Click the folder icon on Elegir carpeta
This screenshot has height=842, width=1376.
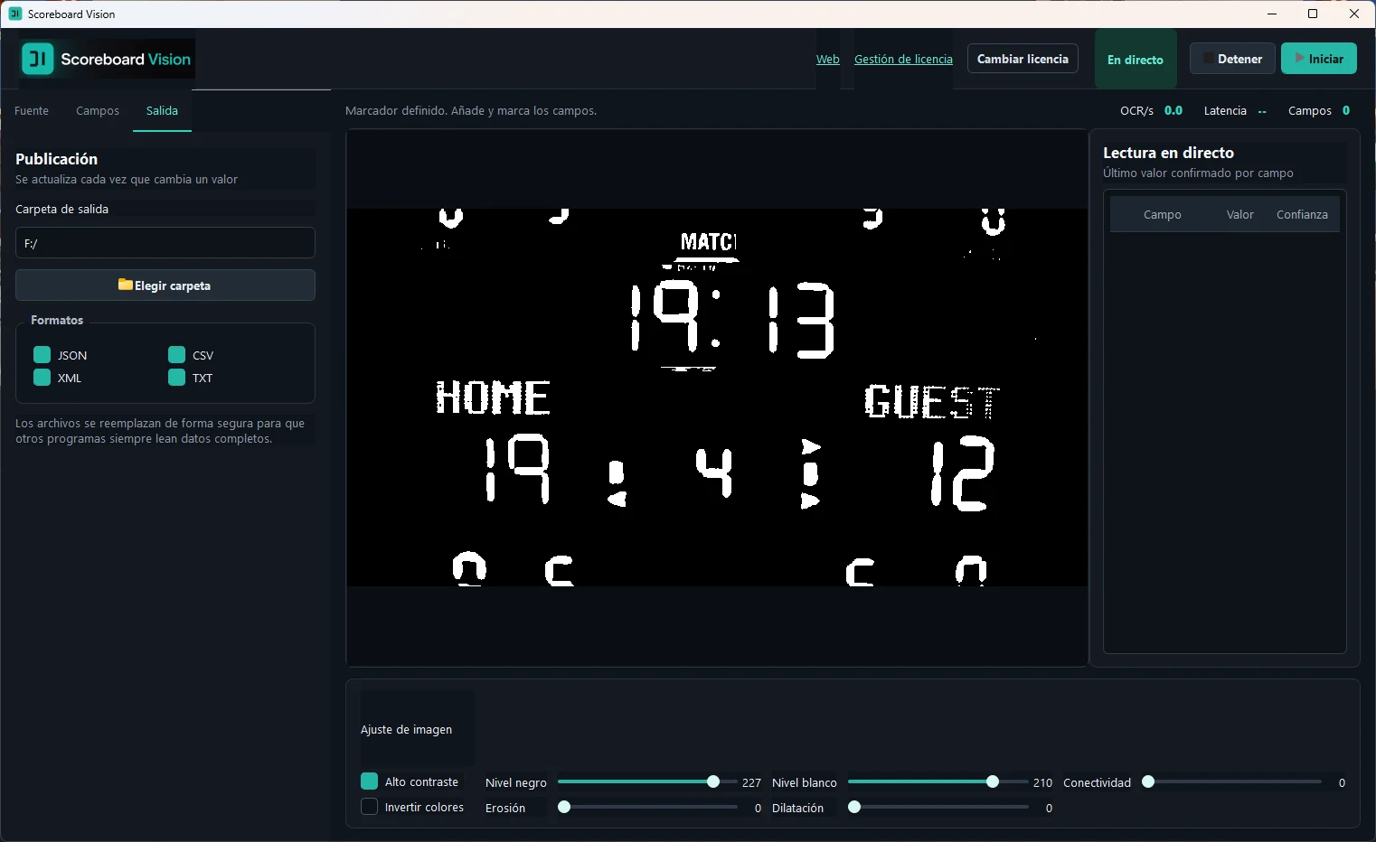tap(125, 285)
